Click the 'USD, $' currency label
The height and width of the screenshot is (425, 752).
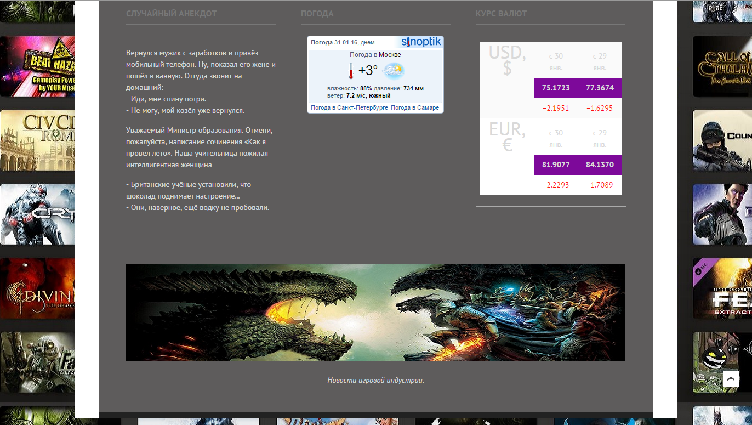[x=507, y=60]
